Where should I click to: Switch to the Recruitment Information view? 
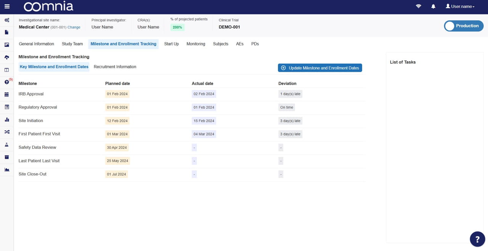pyautogui.click(x=115, y=66)
